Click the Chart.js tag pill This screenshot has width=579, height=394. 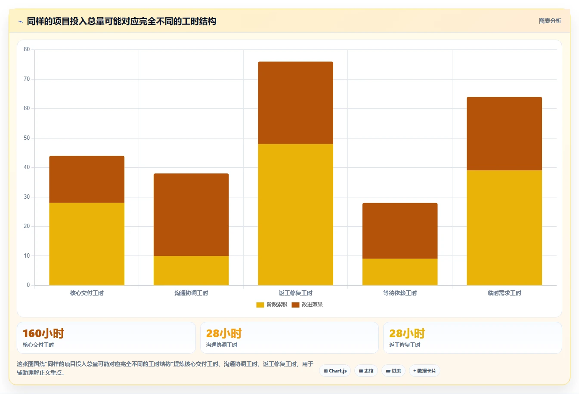335,371
